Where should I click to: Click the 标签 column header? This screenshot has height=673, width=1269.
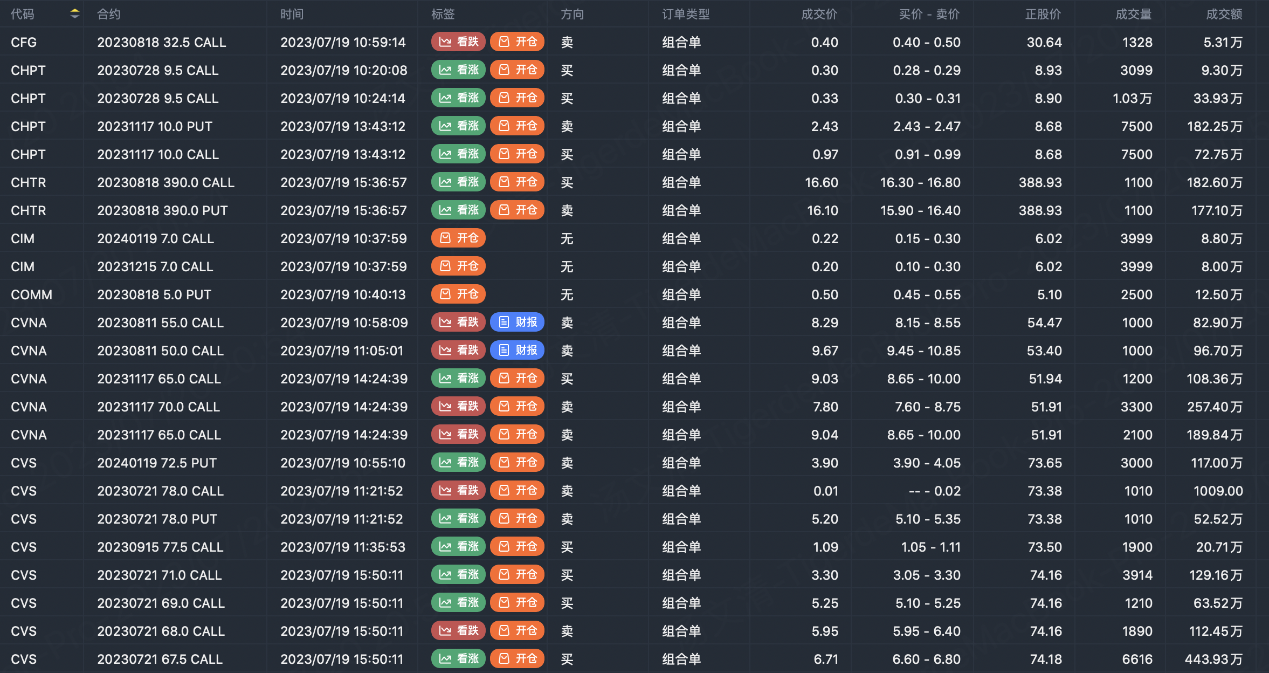coord(443,14)
